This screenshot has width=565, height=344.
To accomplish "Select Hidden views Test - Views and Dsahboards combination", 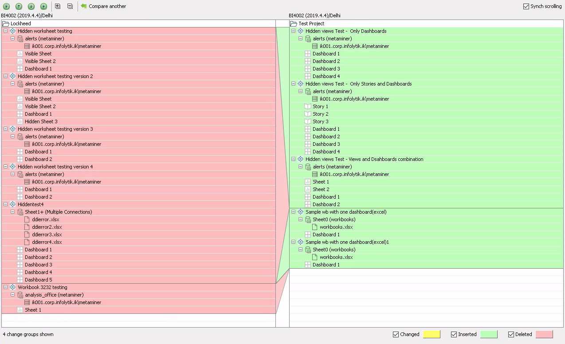I will [364, 159].
